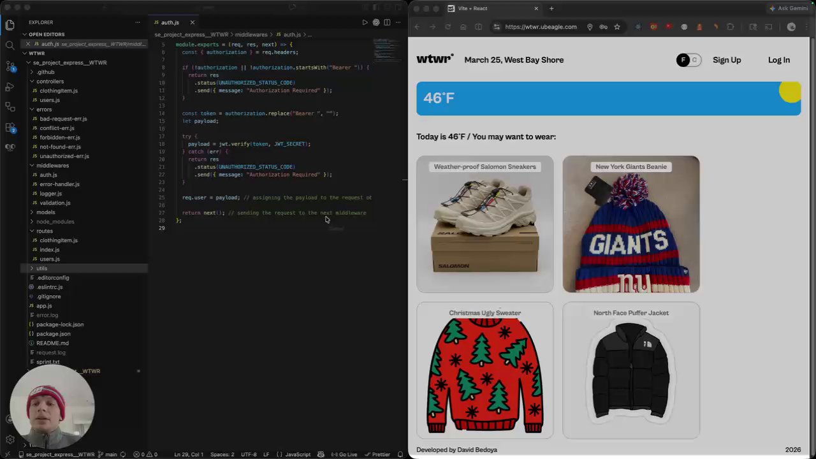The width and height of the screenshot is (816, 459).
Task: Open a new browser tab
Action: (x=551, y=8)
